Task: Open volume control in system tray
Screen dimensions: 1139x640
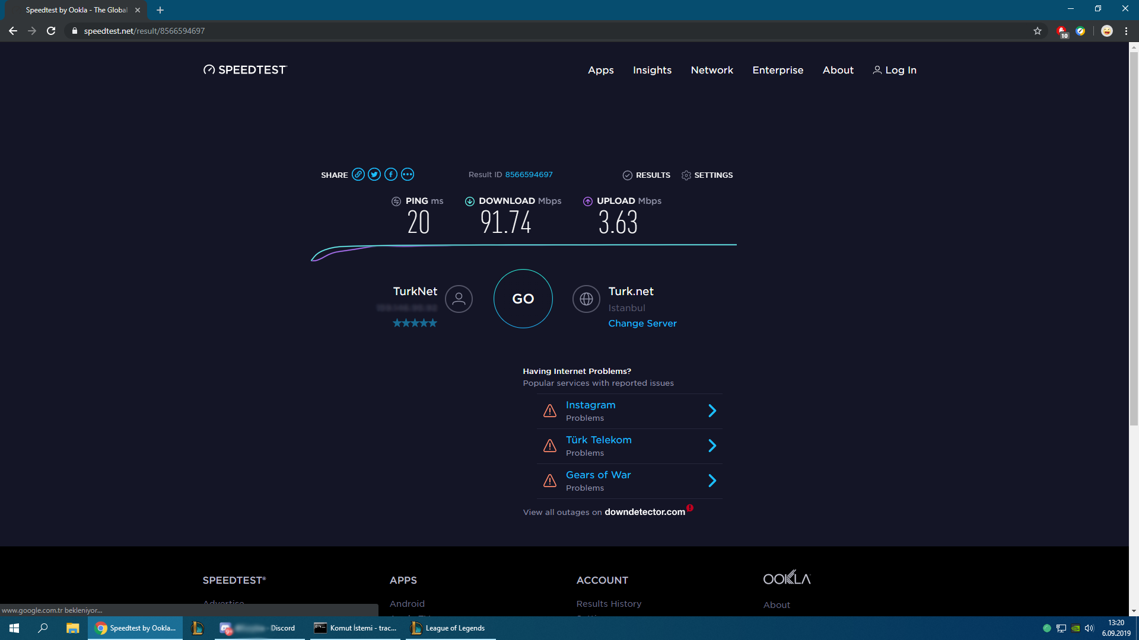Action: tap(1089, 628)
